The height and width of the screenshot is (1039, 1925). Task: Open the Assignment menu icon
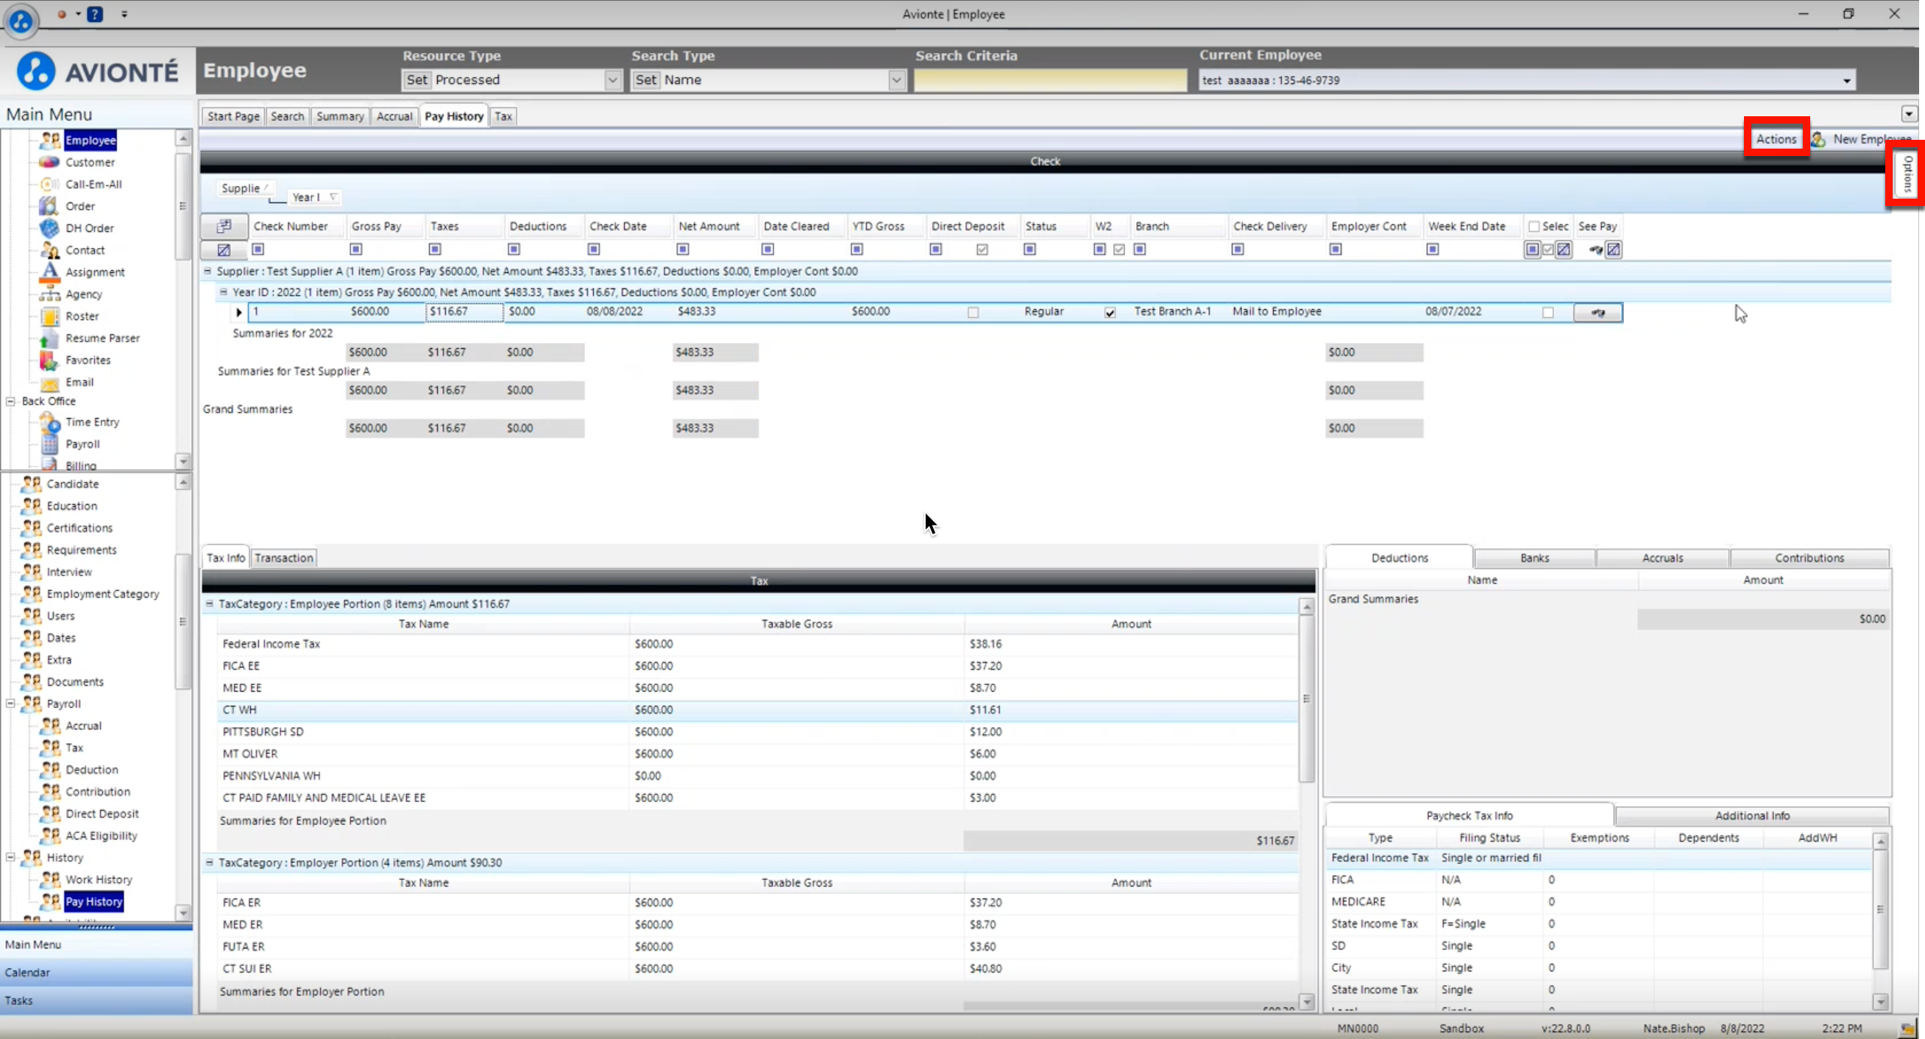tap(49, 272)
